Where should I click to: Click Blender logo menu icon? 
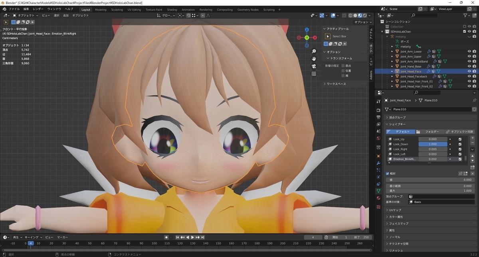point(4,9)
